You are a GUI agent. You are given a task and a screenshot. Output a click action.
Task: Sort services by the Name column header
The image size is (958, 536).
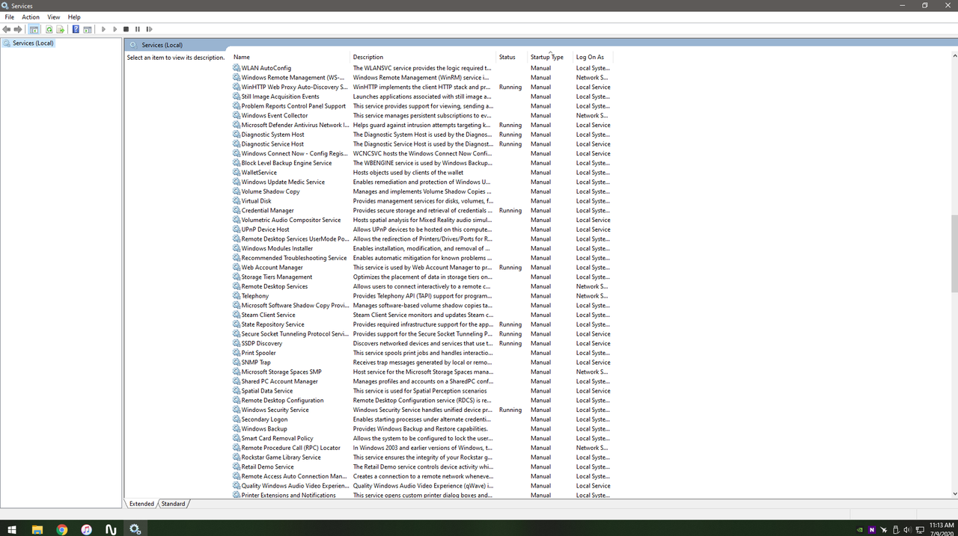[x=291, y=57]
